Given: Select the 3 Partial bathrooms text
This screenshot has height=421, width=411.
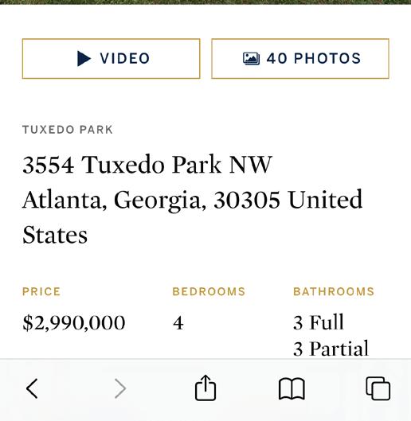Looking at the screenshot, I should [x=331, y=349].
